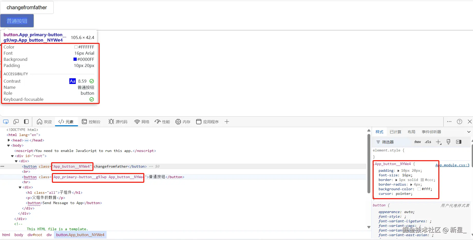The image size is (473, 240).
Task: Click the elements panel vertical scrollbar thumb
Action: 369,163
